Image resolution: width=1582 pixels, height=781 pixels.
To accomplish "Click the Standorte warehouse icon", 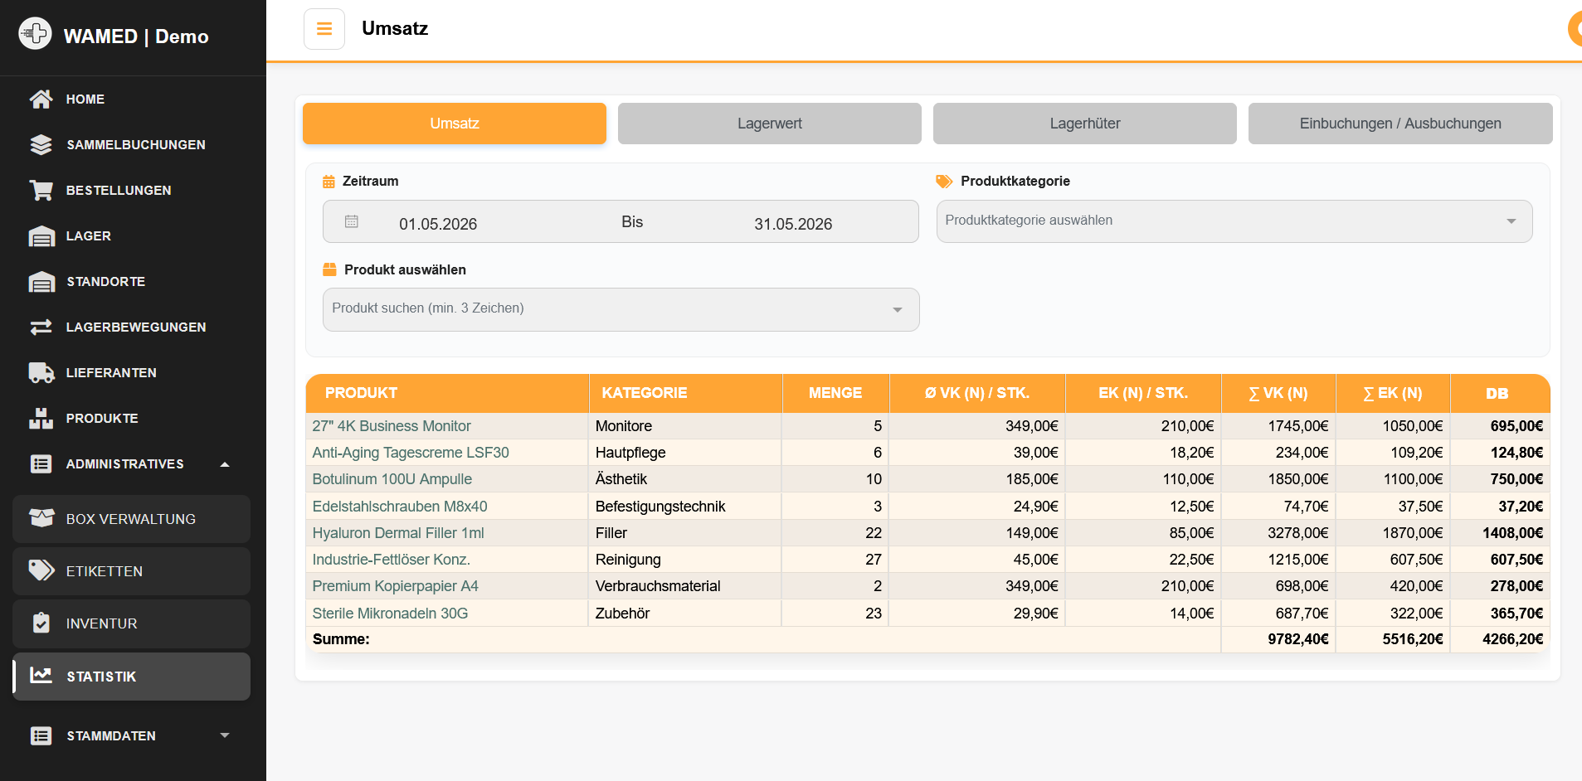I will [x=41, y=281].
